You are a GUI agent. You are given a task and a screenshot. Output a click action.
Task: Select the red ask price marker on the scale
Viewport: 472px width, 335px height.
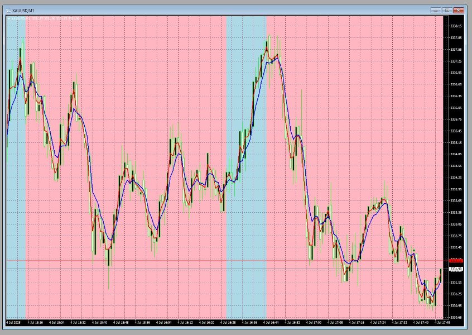pos(456,260)
